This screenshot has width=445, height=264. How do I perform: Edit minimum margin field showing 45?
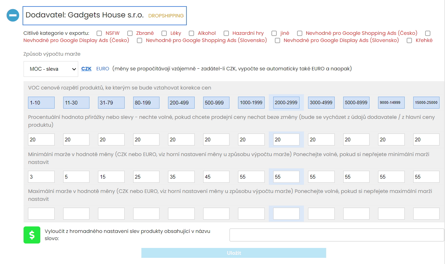[216, 177]
